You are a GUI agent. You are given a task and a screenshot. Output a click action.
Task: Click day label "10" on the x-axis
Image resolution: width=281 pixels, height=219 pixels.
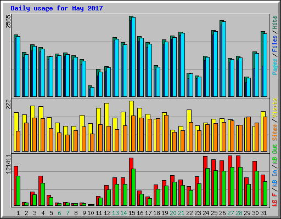coord(91,213)
